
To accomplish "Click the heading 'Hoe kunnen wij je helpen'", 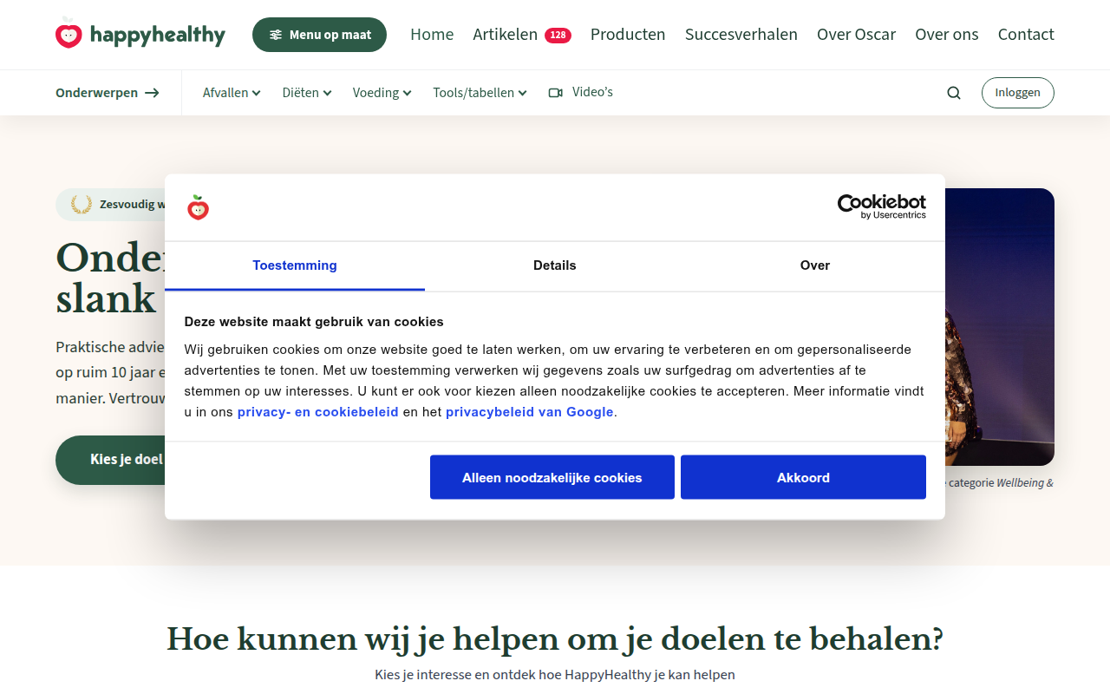I will (555, 639).
